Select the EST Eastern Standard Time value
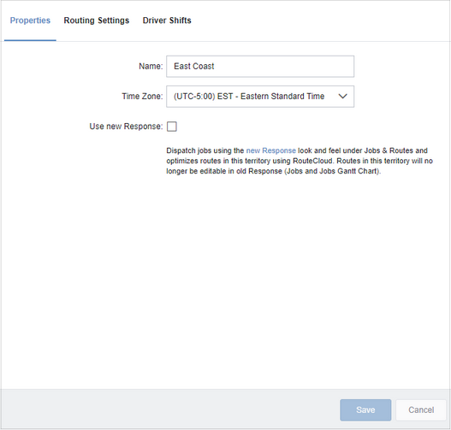Viewport: 451px width, 430px height. point(249,97)
